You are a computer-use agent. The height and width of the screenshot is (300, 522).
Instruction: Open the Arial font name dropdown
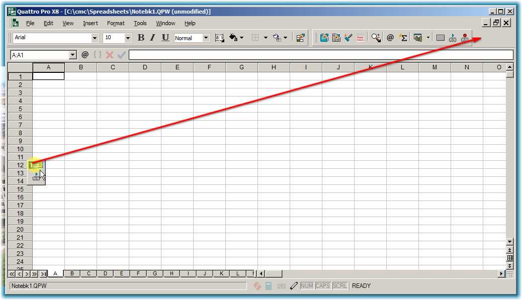[95, 38]
